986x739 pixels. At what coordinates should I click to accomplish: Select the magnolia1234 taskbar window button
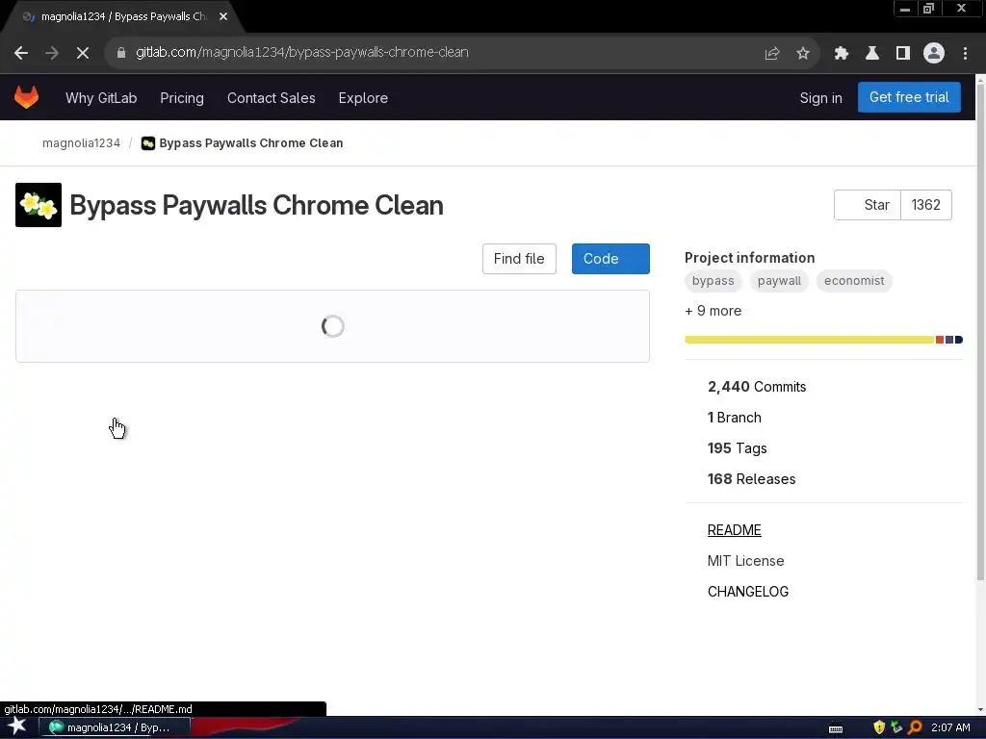115,727
